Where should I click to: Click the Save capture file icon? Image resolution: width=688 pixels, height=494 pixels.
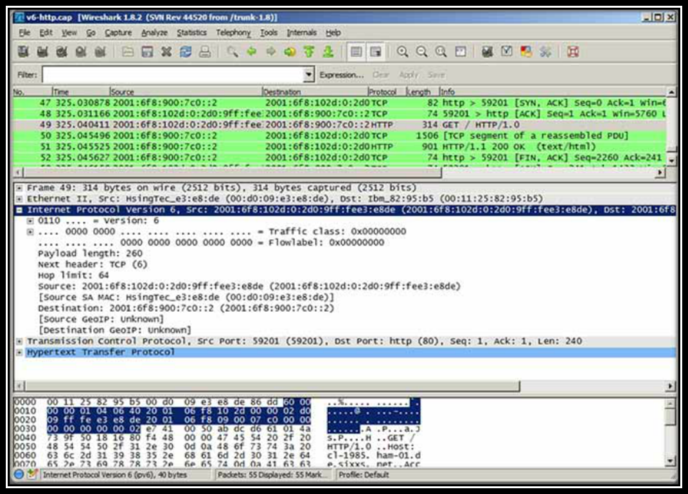tap(147, 53)
